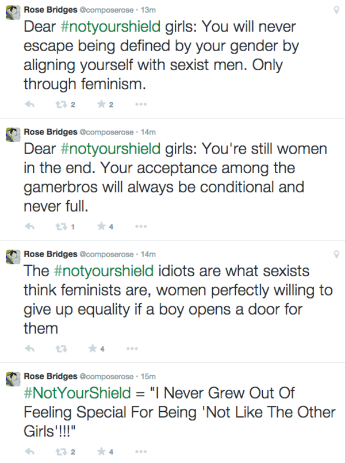The width and height of the screenshot is (345, 463).
Task: Open the ellipsis menu on the third tweet
Action: (x=132, y=348)
